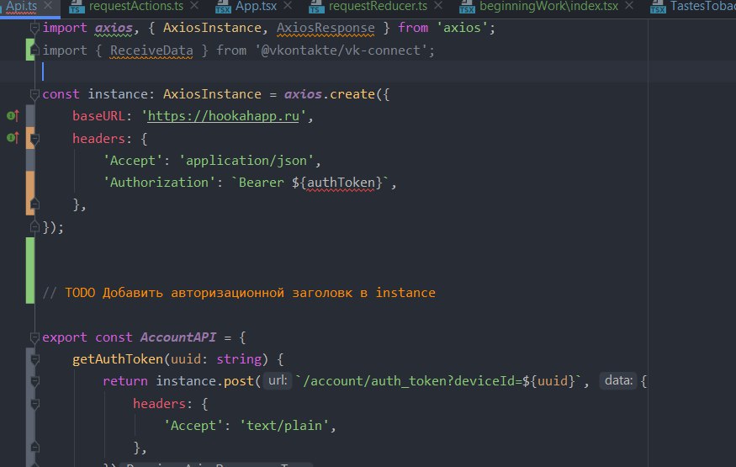Switch to the requestActions.ts tab

pyautogui.click(x=135, y=6)
